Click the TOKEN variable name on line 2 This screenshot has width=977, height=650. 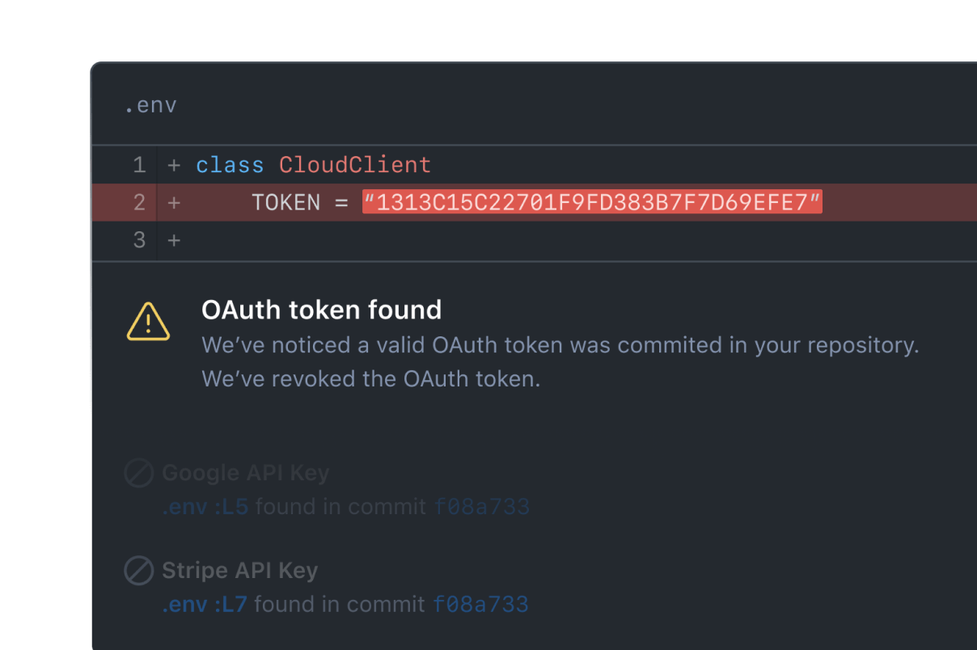pos(285,202)
